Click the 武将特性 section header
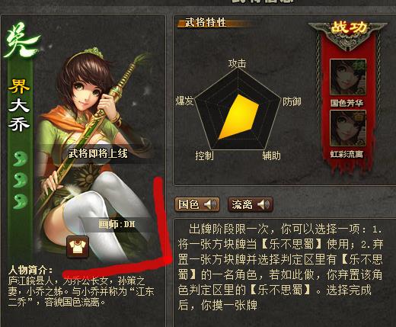This screenshot has width=396, height=327. coord(205,22)
